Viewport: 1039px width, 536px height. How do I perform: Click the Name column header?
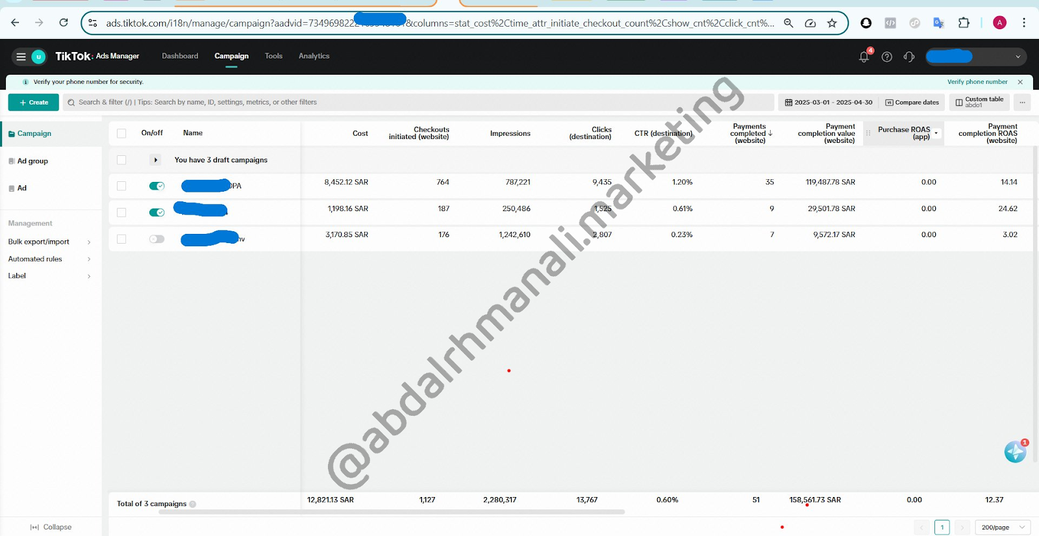pyautogui.click(x=193, y=133)
